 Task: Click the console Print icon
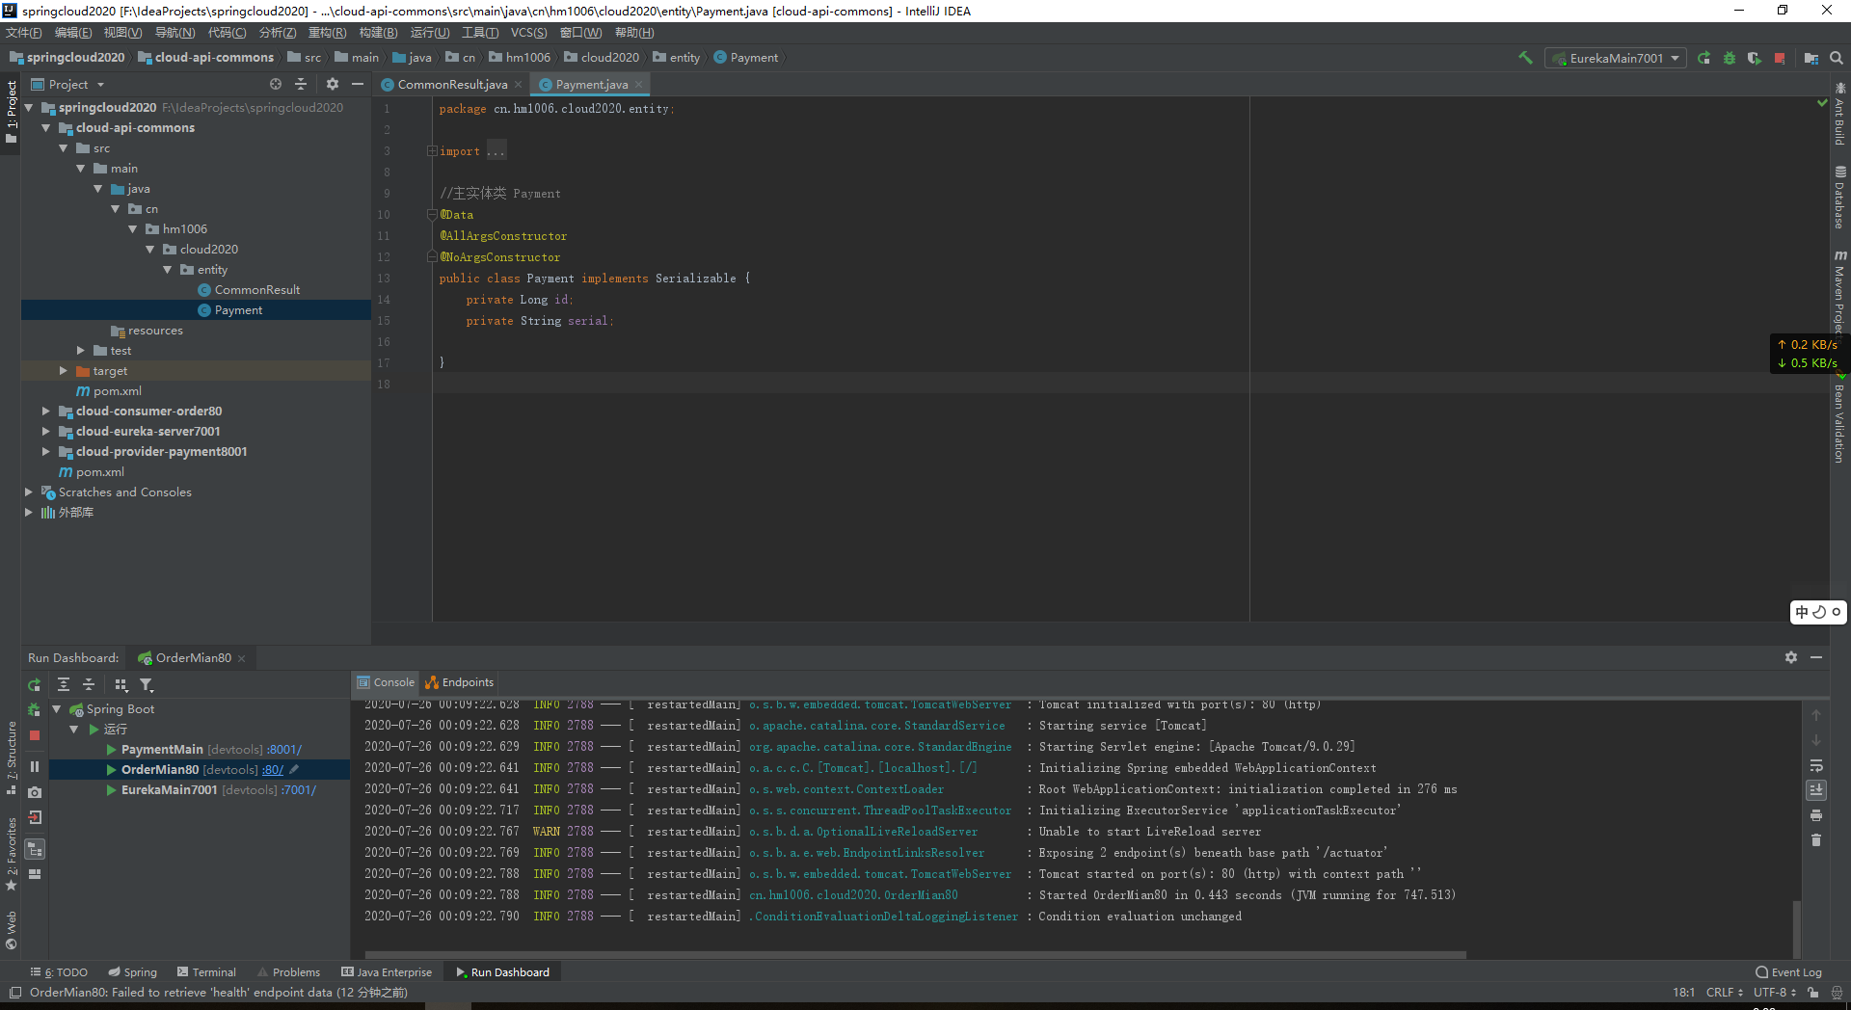[1816, 815]
